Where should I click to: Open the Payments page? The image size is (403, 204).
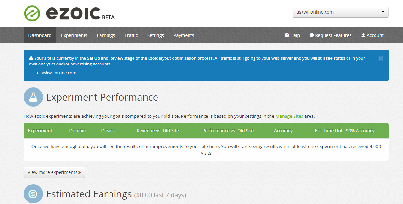pos(184,35)
